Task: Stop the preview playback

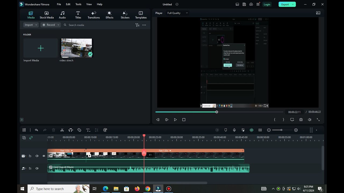Action: pyautogui.click(x=184, y=120)
